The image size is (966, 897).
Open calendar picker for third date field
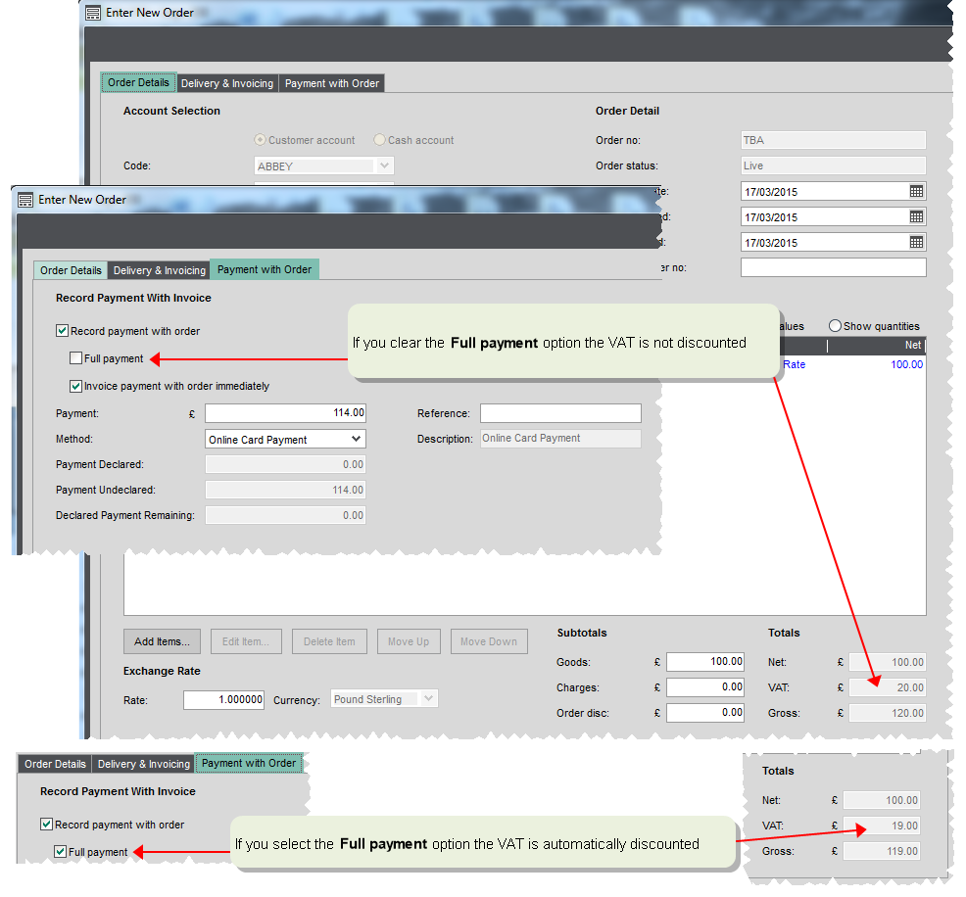tap(916, 242)
